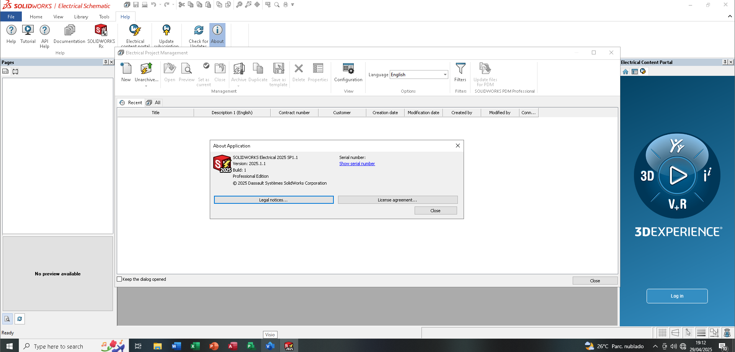Screen dimensions: 735x352
Task: Expand the Unarchive dropdown arrow
Action: [146, 86]
